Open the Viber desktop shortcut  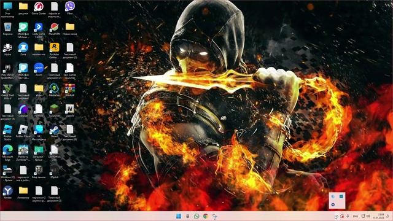click(69, 8)
